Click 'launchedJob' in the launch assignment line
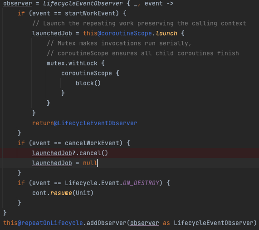Image resolution: width=259 pixels, height=230 pixels. coord(52,34)
